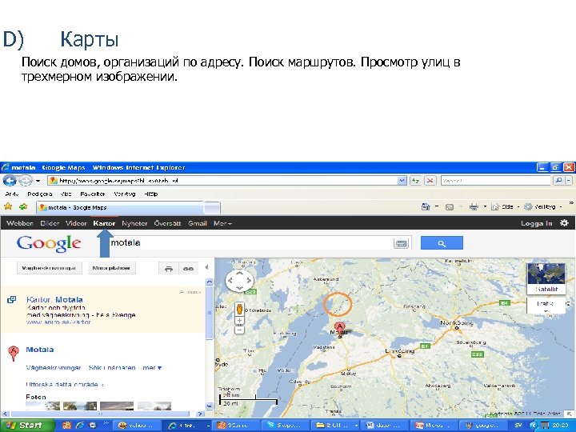Click the map zoom in plus button
Viewport: 576px width, 432px height.
[239, 321]
